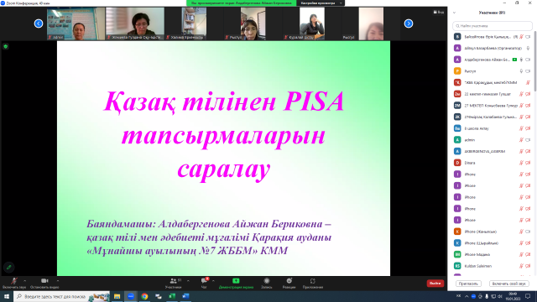
Task: Open Google Chrome from the taskbar
Action: pyautogui.click(x=144, y=296)
